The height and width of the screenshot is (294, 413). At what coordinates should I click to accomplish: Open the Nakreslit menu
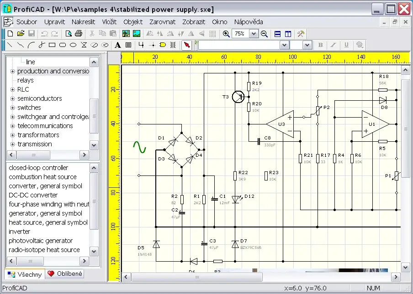point(84,22)
